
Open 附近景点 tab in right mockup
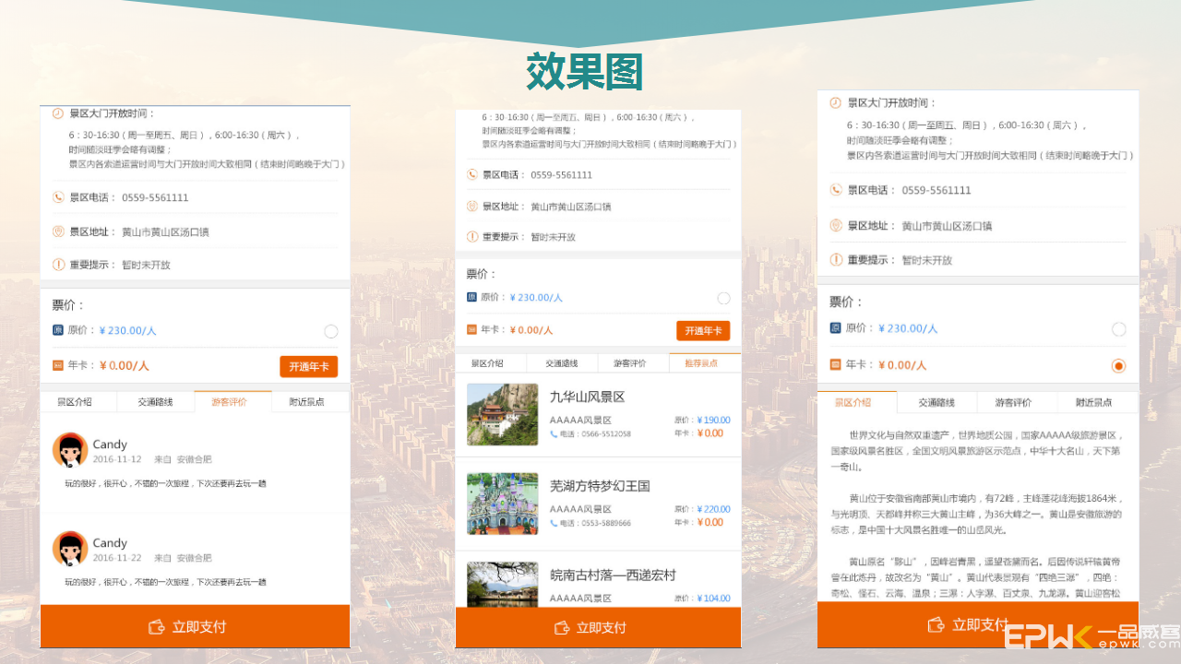pos(1098,403)
